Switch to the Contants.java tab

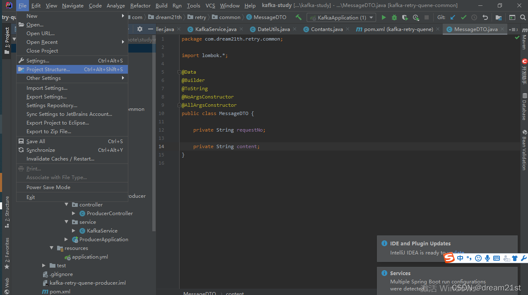(x=327, y=29)
